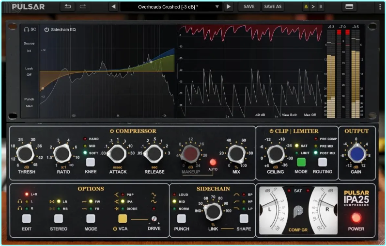
Task: Change the Look Off lookahead setting
Action: 29,71
